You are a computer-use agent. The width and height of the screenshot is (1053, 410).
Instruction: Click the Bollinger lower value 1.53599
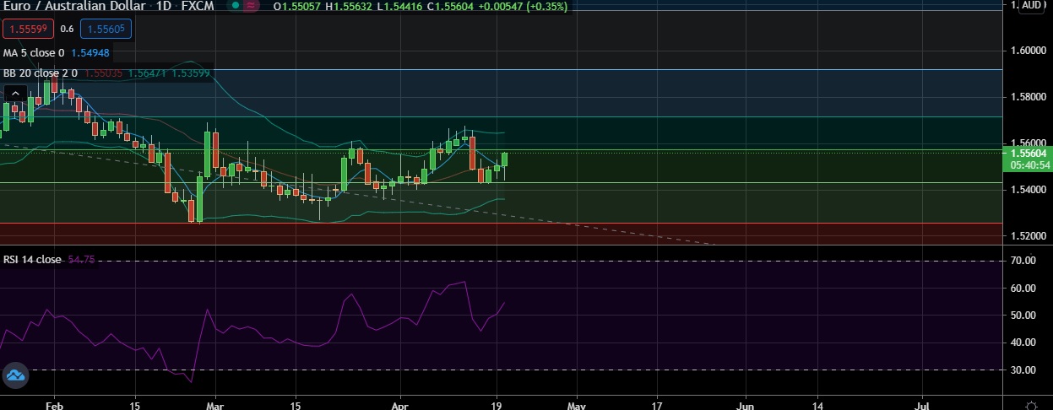click(x=191, y=73)
